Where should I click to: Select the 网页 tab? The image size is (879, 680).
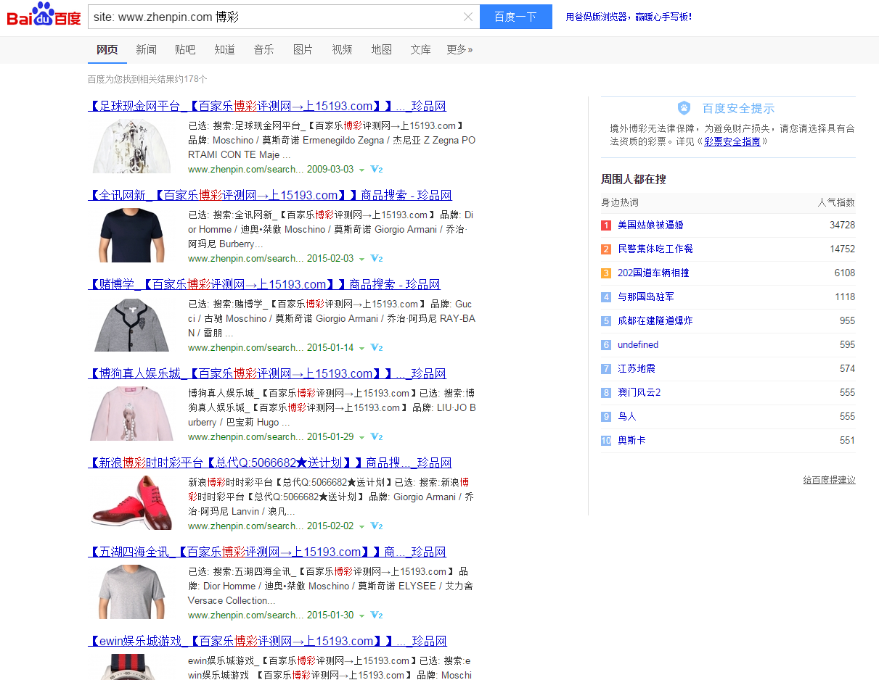coord(107,49)
